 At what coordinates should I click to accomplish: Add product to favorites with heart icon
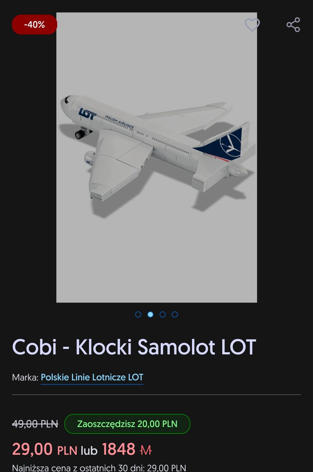(x=252, y=25)
